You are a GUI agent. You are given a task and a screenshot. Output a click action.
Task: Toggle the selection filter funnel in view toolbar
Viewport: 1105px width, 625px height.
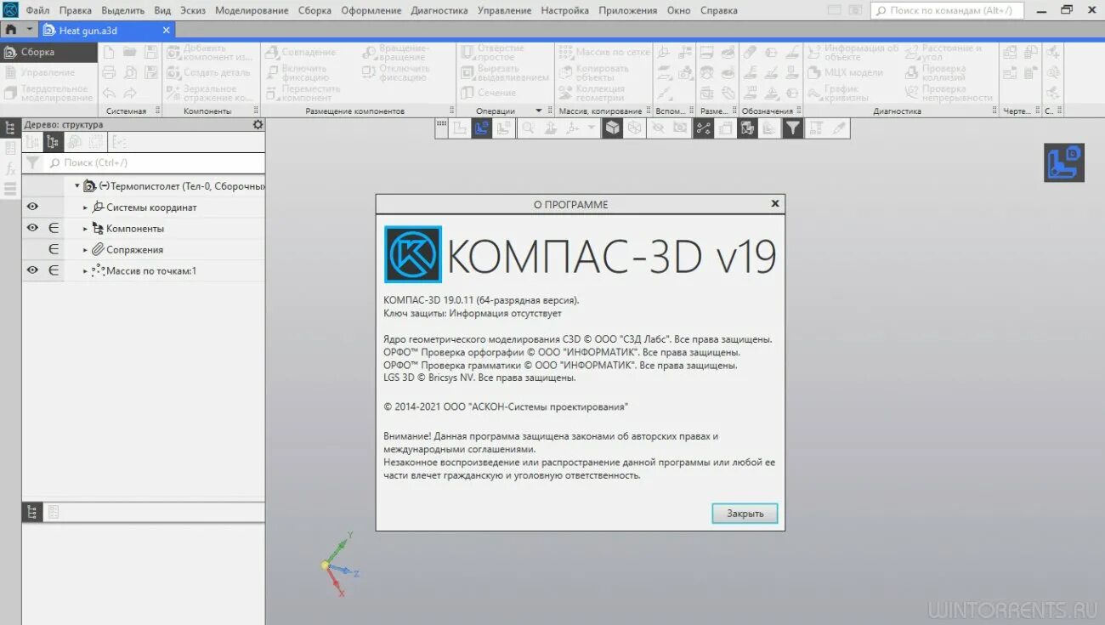click(792, 128)
